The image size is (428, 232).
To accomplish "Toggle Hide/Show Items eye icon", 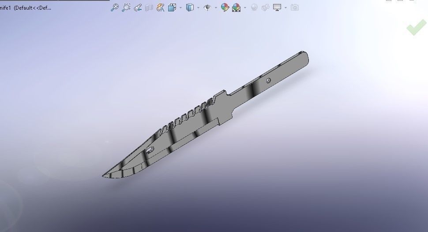I will (207, 7).
